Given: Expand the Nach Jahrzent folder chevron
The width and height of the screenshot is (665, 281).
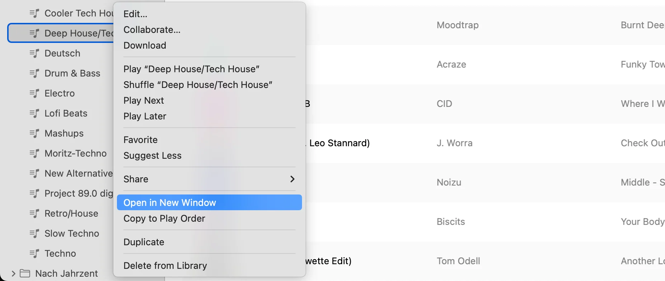Looking at the screenshot, I should point(13,273).
